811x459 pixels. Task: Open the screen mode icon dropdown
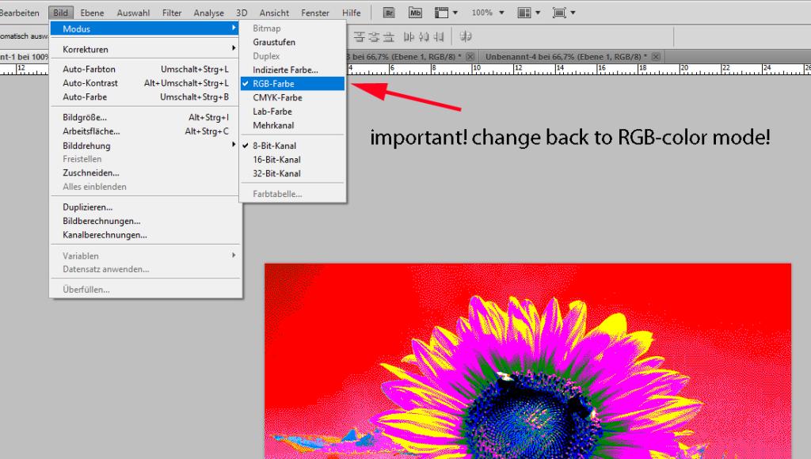pyautogui.click(x=564, y=13)
